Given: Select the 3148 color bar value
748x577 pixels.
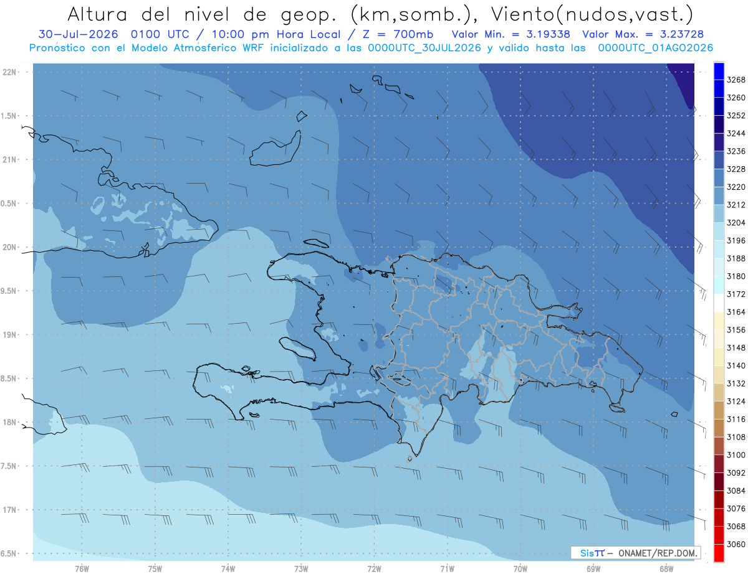Looking at the screenshot, I should point(736,348).
